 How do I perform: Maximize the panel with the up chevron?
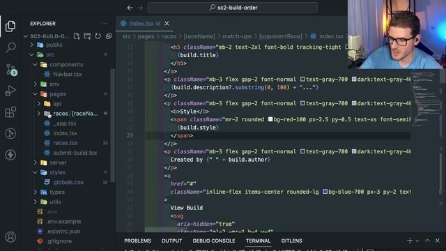tap(427, 241)
